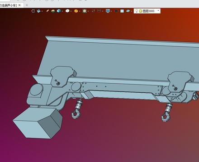Toggle the black rectangle background icon

[116, 11]
